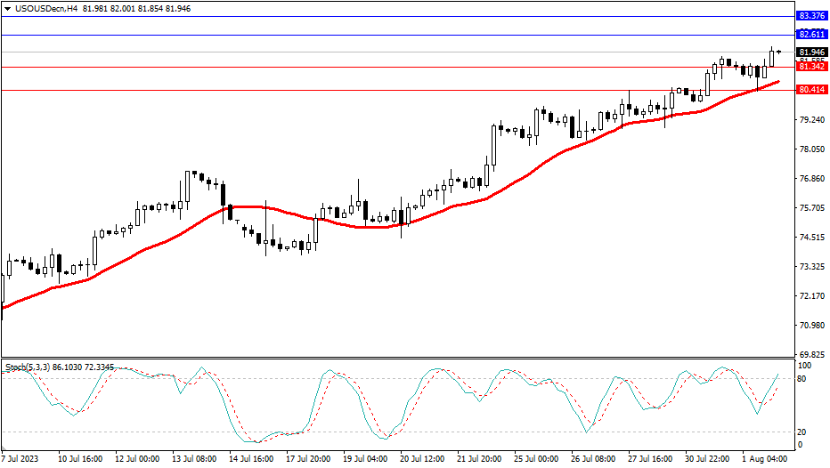Click the stochastic 20 level marker
This screenshot has width=830, height=468.
(803, 432)
